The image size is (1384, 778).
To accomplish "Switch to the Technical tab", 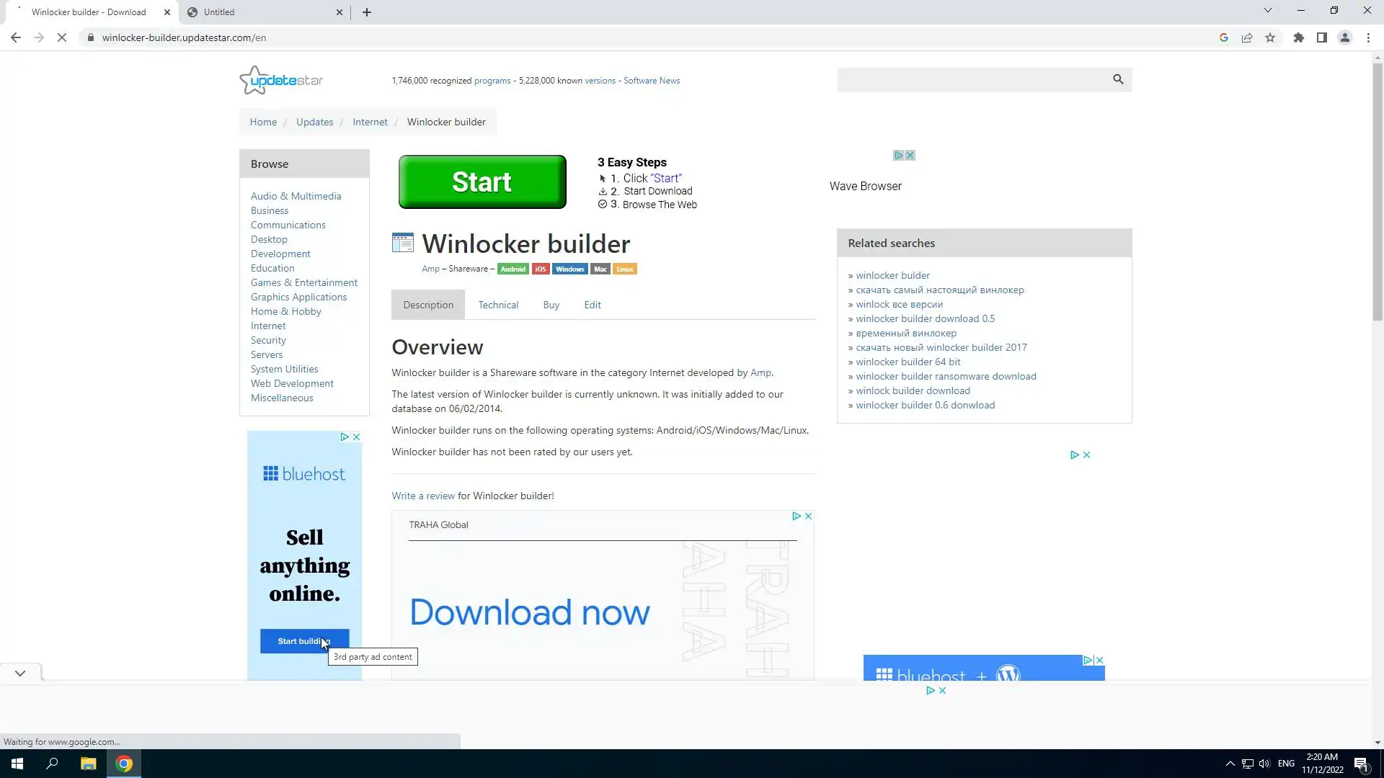I will (x=498, y=305).
